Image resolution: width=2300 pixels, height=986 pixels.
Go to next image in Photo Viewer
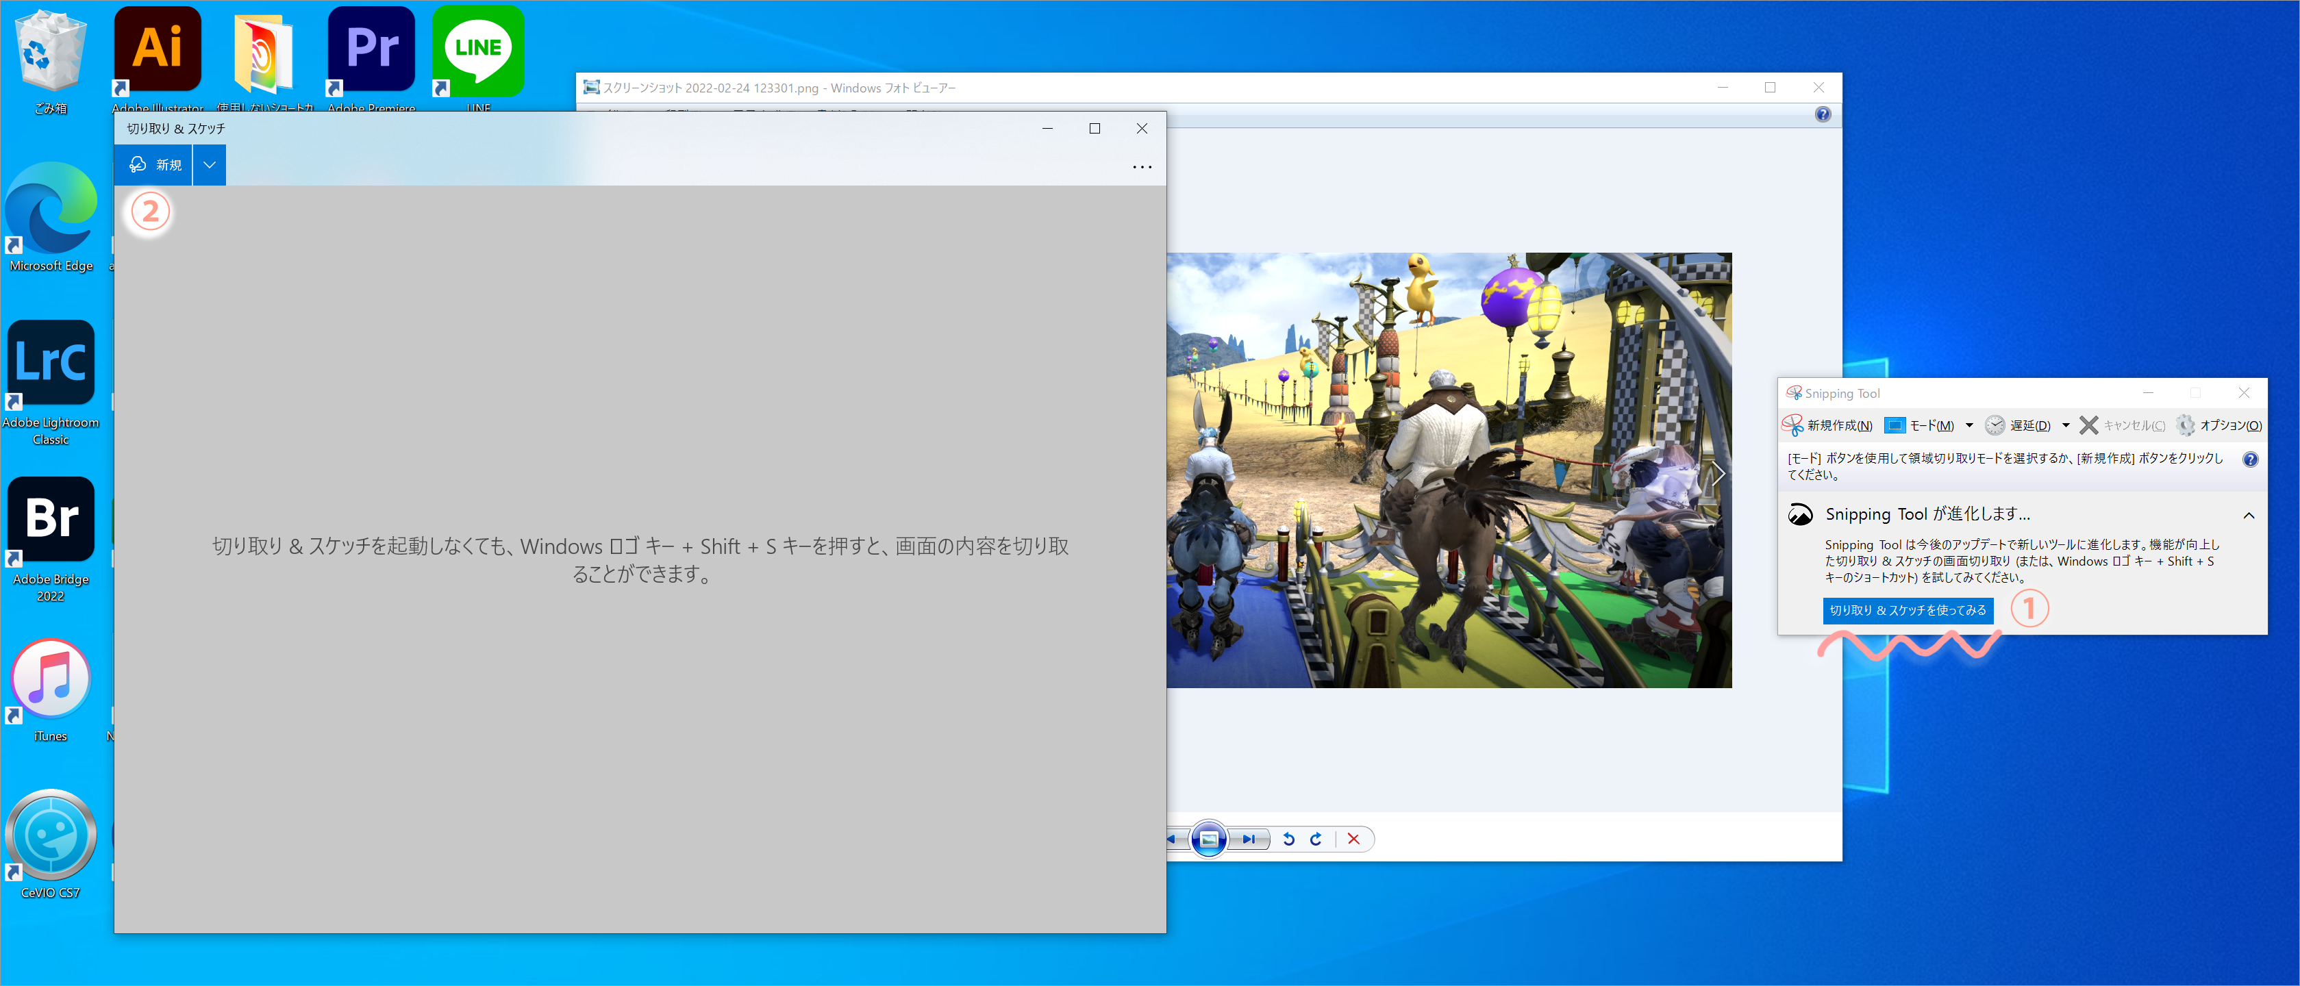click(1249, 839)
